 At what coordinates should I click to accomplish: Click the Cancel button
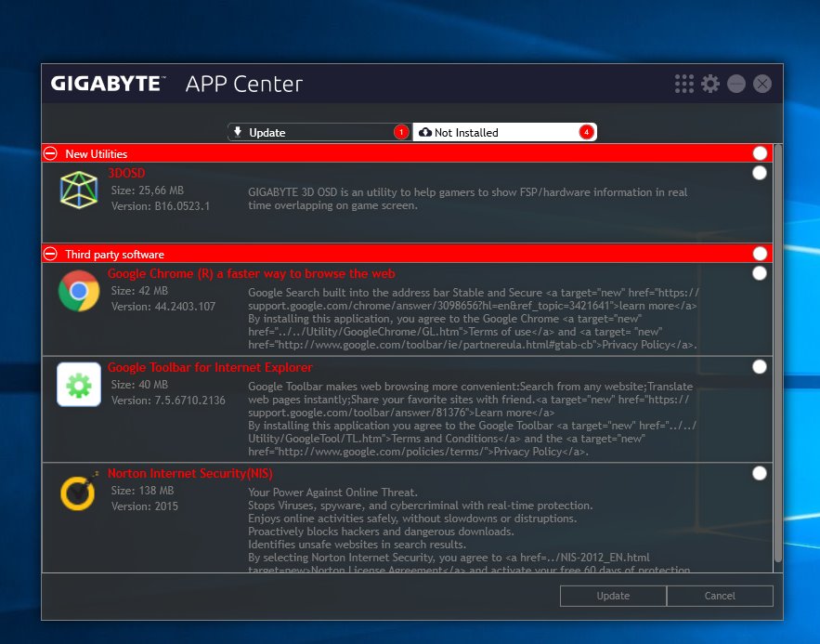click(720, 596)
